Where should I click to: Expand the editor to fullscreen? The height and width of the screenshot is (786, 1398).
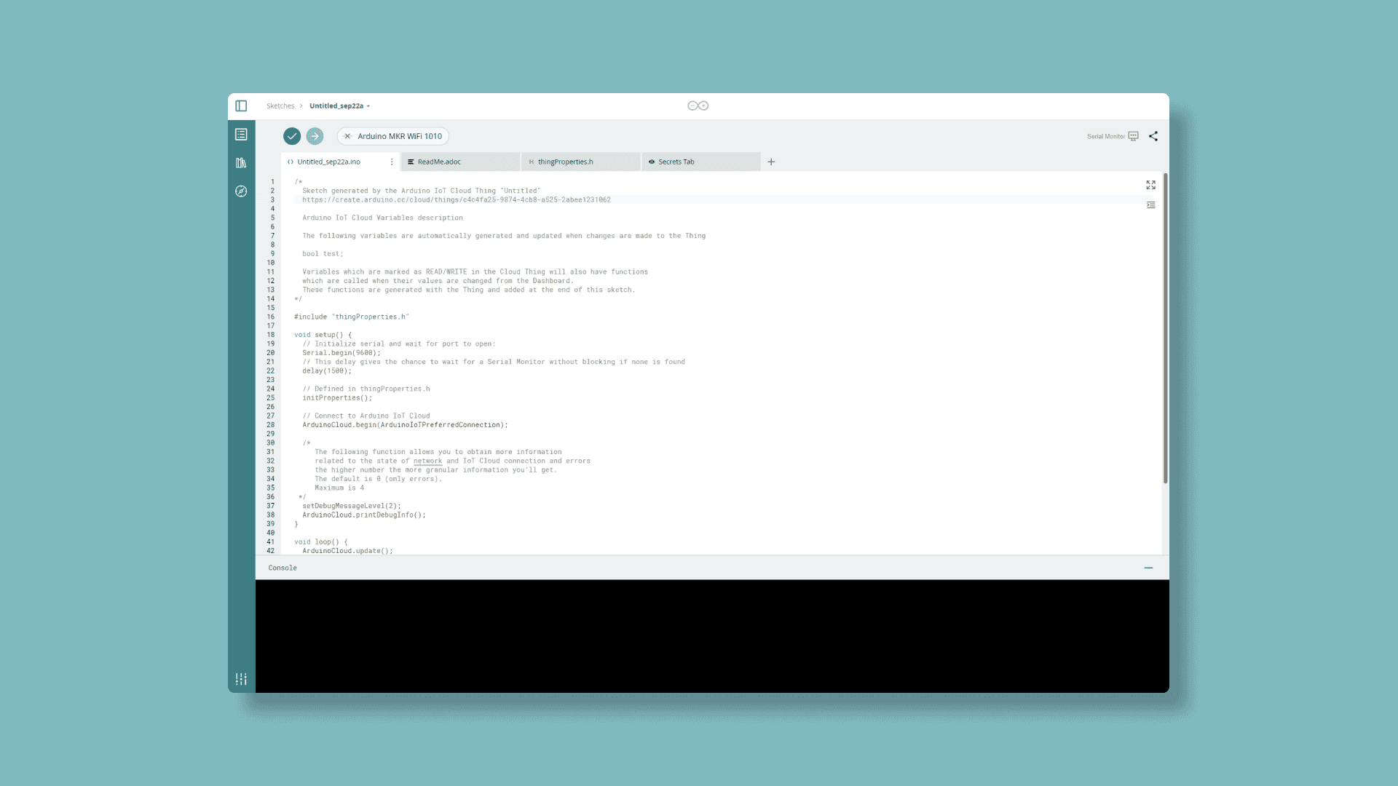pyautogui.click(x=1150, y=185)
